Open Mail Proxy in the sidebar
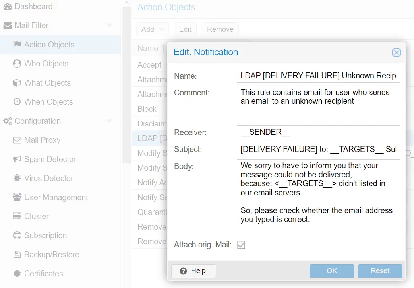The height and width of the screenshot is (288, 414). (x=42, y=140)
